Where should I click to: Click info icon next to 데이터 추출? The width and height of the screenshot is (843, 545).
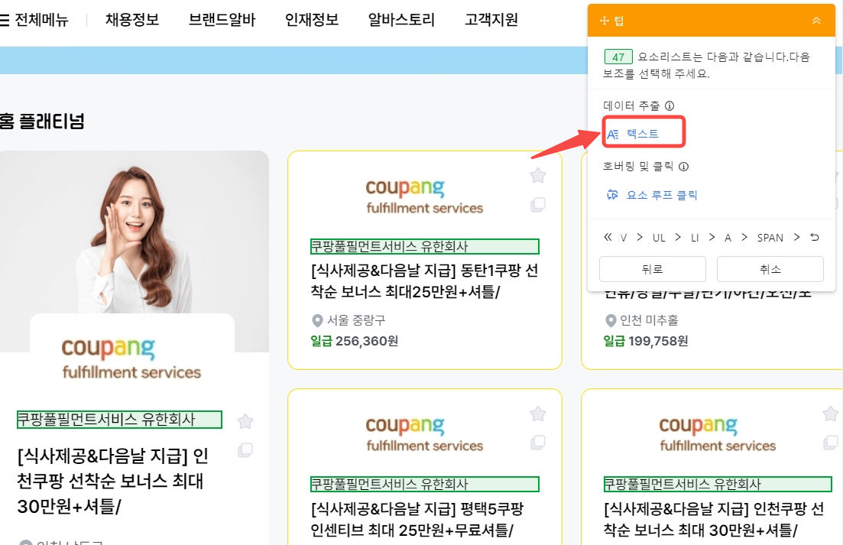tap(670, 106)
